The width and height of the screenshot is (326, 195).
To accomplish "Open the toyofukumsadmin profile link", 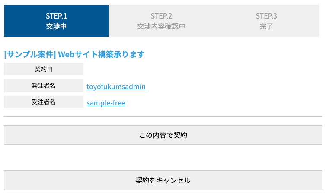I will (116, 87).
